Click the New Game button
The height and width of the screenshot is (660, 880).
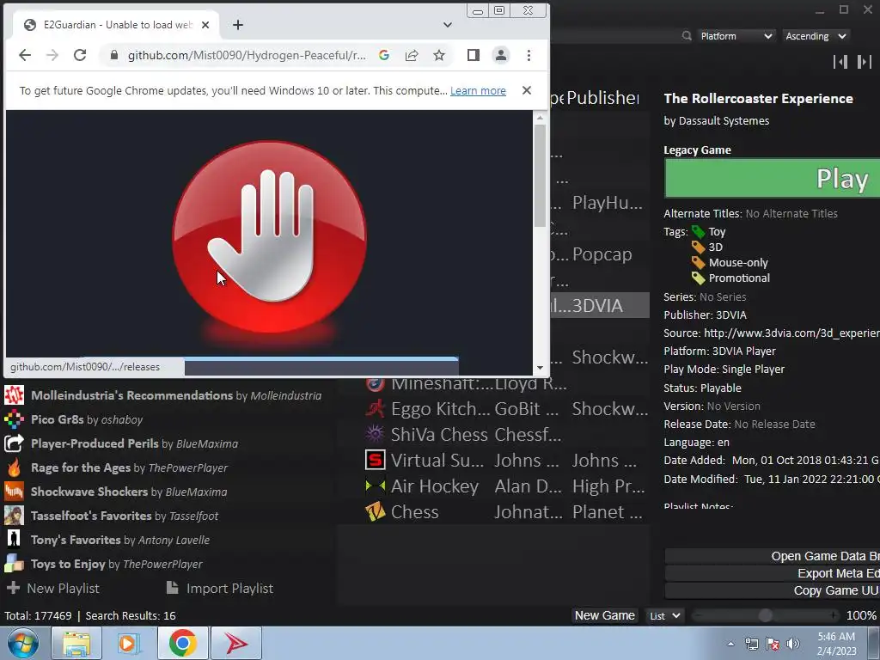[x=604, y=615]
